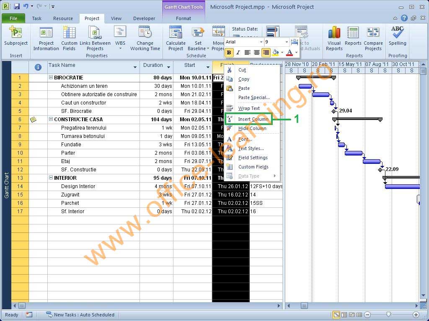Click the Save icon in quick access toolbar
Screen dimensions: 429x321
pos(17,6)
